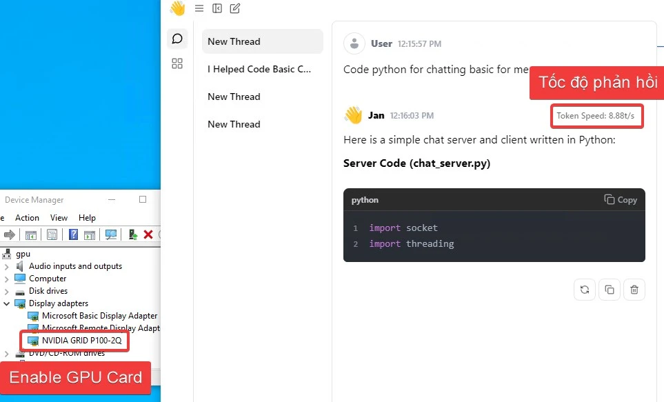Image resolution: width=664 pixels, height=402 pixels.
Task: Expand Audio inputs and outputs node
Action: (x=7, y=266)
